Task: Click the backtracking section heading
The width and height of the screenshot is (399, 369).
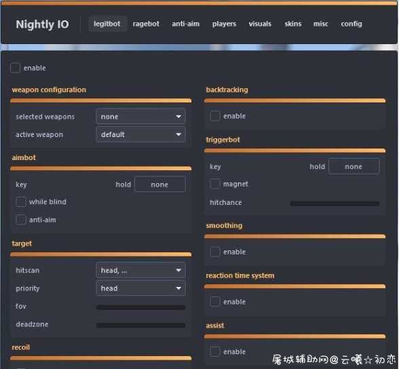Action: coord(227,90)
